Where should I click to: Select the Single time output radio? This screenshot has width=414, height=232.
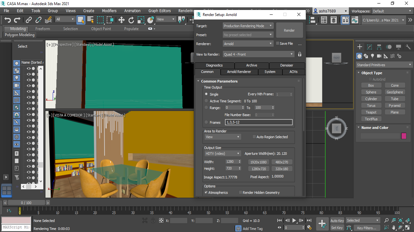click(x=206, y=94)
